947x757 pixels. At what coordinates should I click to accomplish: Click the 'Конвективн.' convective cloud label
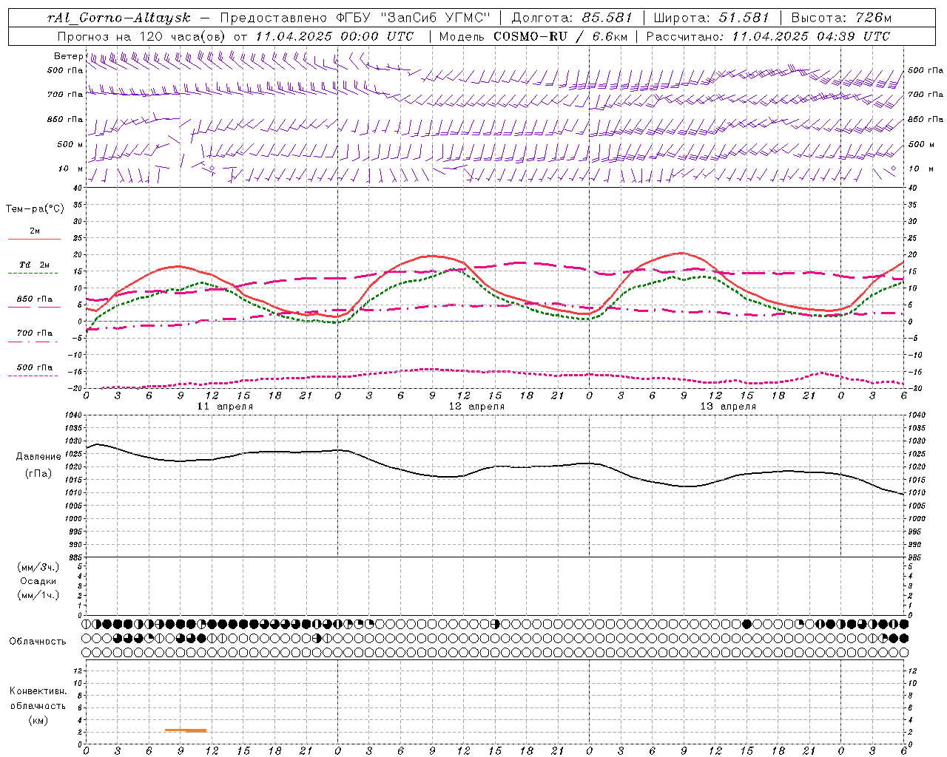[38, 691]
